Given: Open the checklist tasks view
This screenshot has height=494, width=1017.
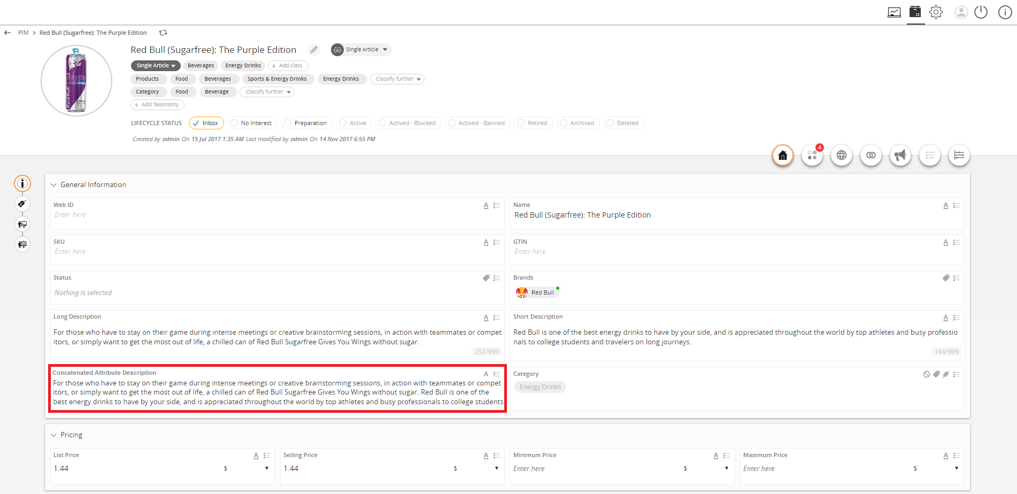Looking at the screenshot, I should [x=930, y=156].
